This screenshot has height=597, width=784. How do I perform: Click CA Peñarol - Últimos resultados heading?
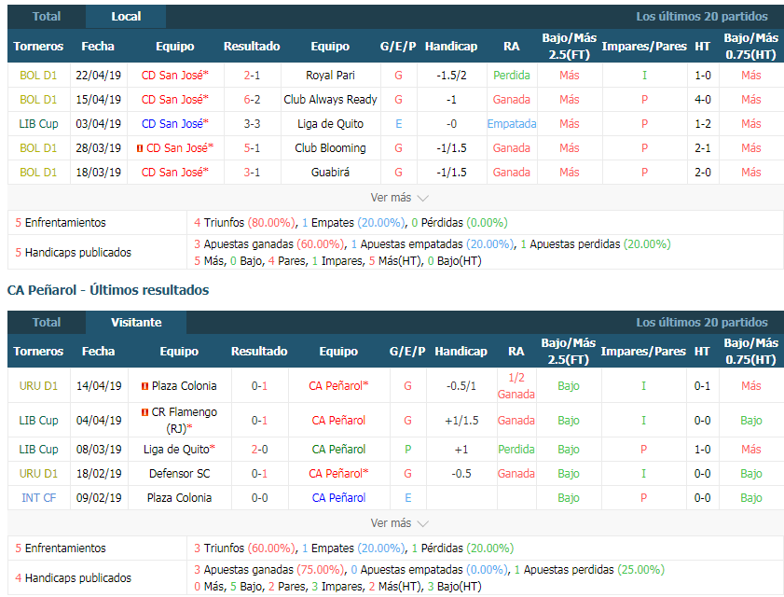[x=108, y=290]
